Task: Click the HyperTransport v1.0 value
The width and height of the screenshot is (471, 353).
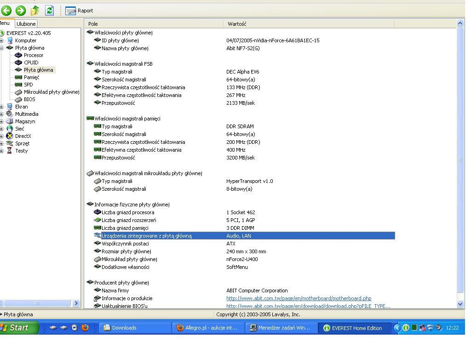Action: 250,181
